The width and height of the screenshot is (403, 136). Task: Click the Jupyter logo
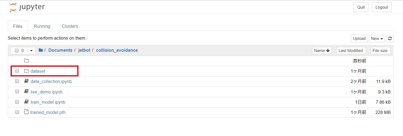[x=27, y=7]
